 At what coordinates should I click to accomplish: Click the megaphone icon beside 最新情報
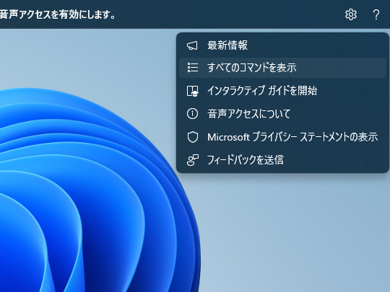click(x=192, y=45)
